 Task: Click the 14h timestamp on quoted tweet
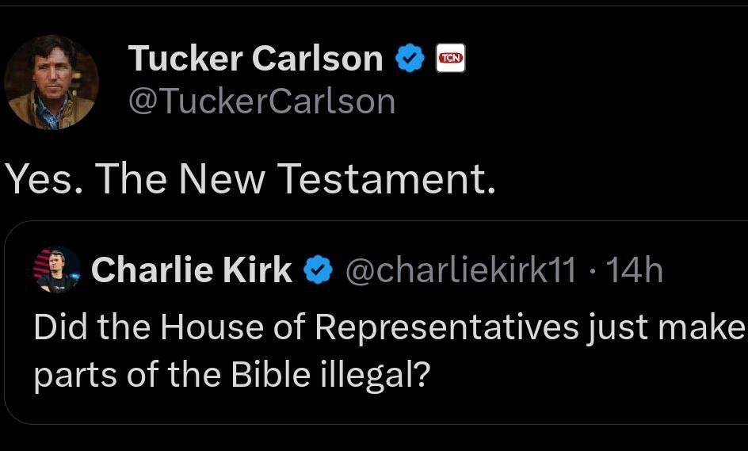(635, 270)
